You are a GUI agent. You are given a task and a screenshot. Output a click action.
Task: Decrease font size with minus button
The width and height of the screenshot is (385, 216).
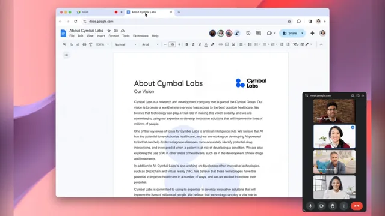(165, 44)
